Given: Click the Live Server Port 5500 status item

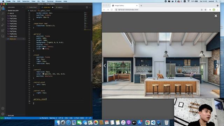Looking at the screenshot, I should click(x=79, y=118).
